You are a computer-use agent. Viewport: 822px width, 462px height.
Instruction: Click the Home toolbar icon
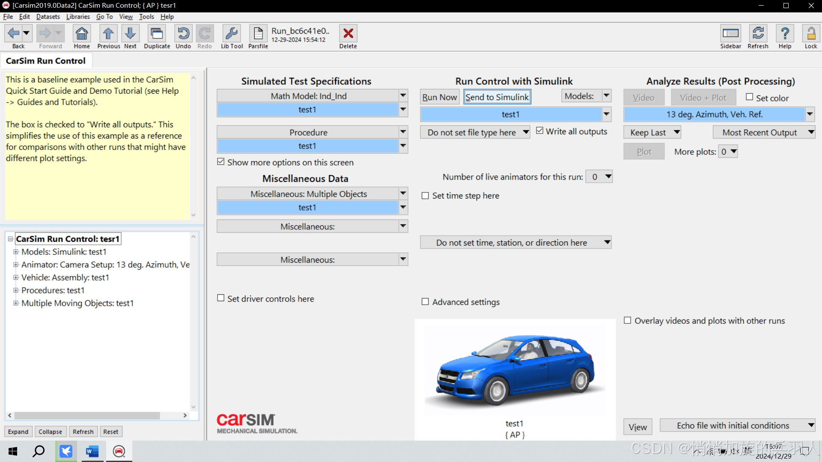pos(81,34)
